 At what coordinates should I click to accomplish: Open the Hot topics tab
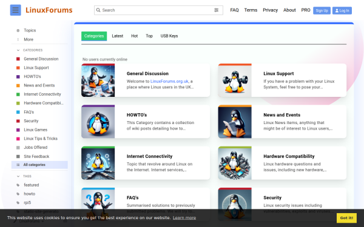coord(135,36)
